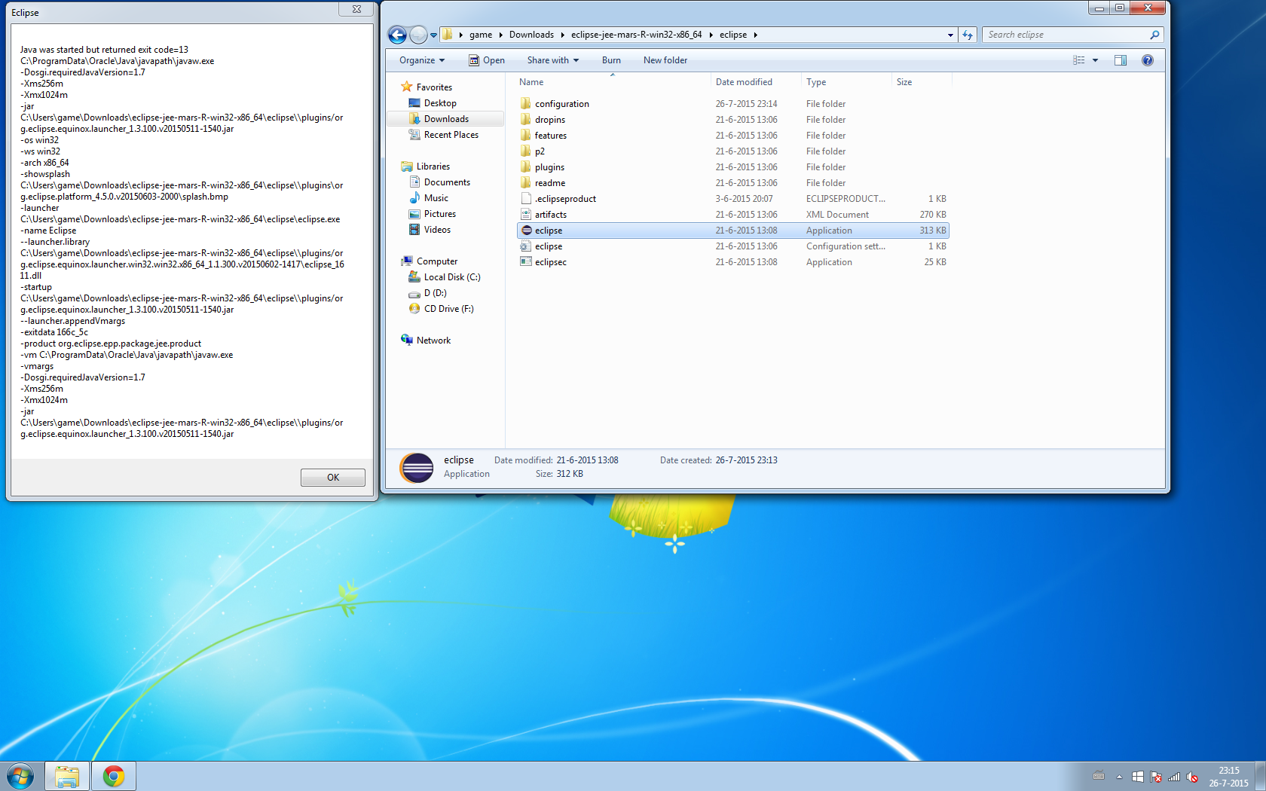
Task: Select Computer in the navigation pane
Action: (x=436, y=261)
